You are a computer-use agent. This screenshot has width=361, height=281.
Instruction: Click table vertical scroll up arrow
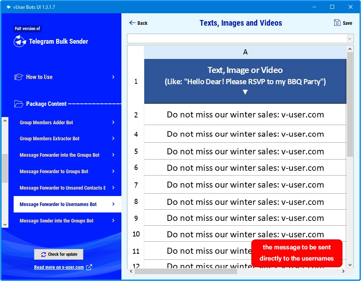coord(350,49)
